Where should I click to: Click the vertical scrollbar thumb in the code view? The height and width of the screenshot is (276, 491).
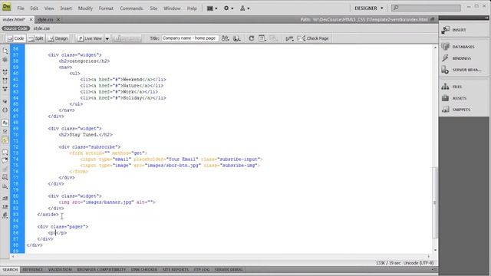(435, 202)
